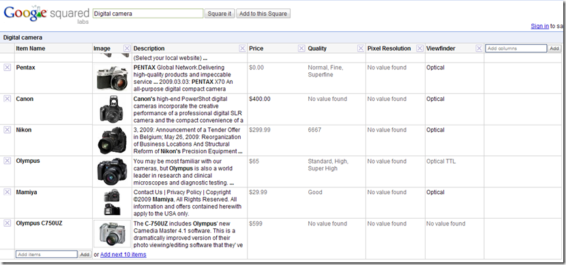This screenshot has height=265, width=566.
Task: Click the Standard, High, Super High cell
Action: click(x=328, y=165)
